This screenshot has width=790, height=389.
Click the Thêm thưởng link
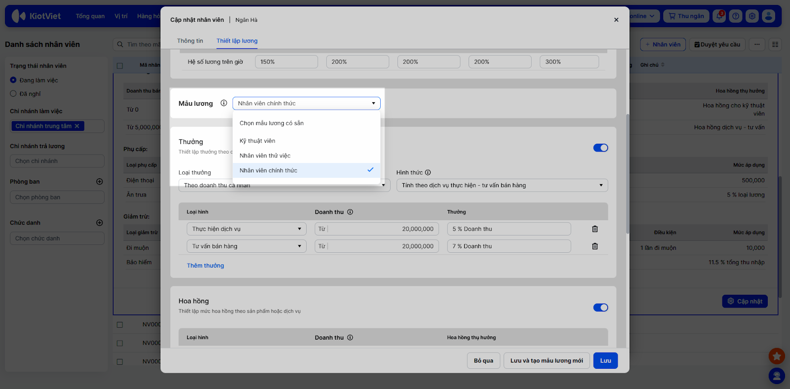pos(205,266)
